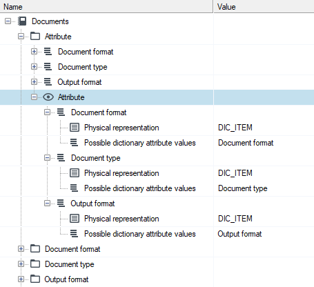
Task: Collapse the expanded Output format node
Action: [x=47, y=204]
